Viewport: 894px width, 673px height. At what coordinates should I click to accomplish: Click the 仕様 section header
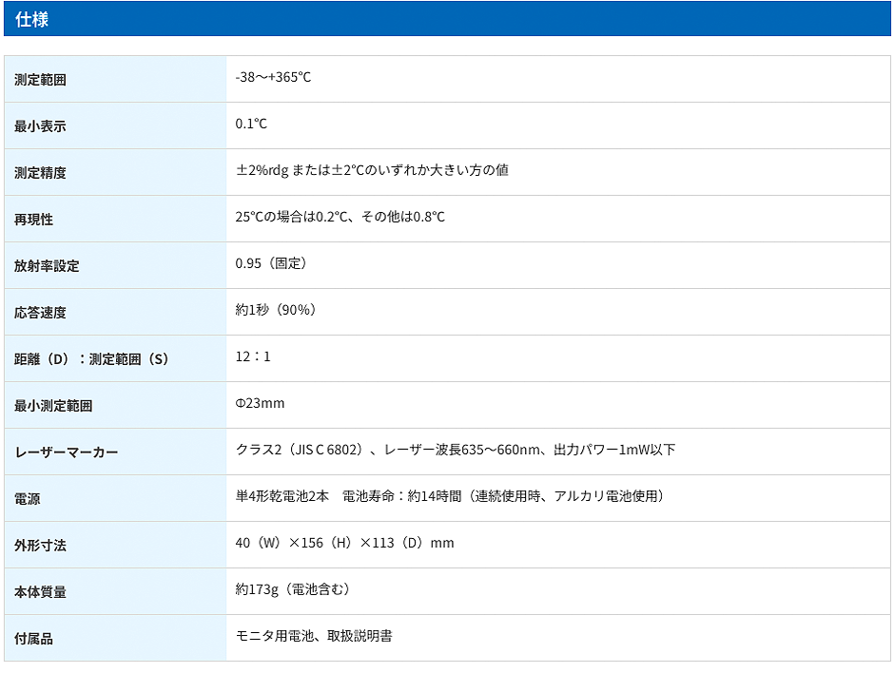[32, 19]
